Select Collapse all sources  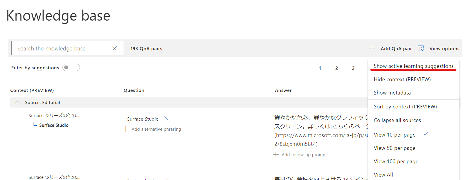[x=397, y=120]
